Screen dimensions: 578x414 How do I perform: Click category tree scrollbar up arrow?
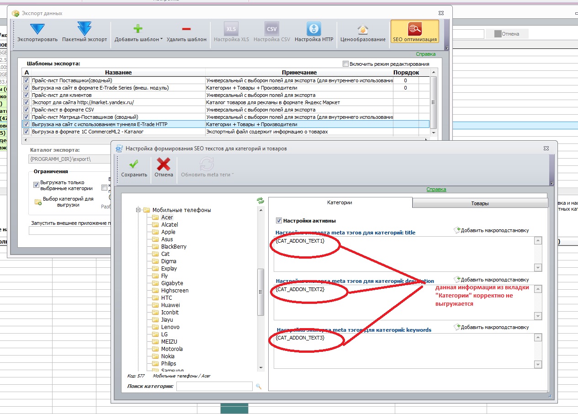[261, 210]
